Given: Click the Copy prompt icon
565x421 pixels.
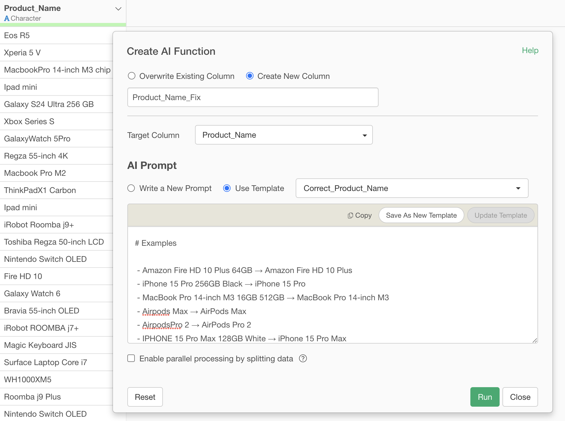Looking at the screenshot, I should [x=350, y=215].
